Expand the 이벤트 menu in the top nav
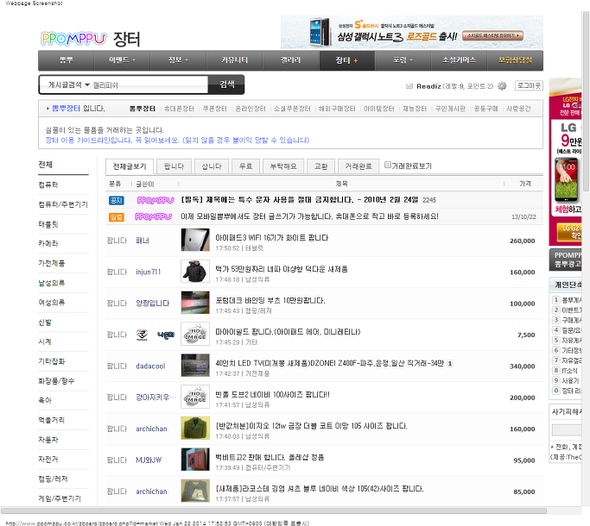 (x=122, y=60)
